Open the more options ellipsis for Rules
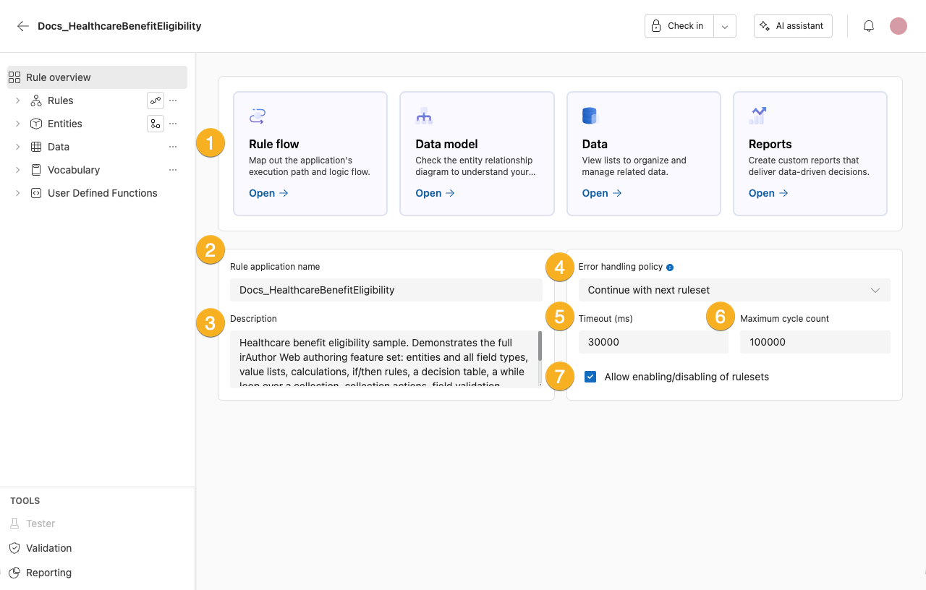The width and height of the screenshot is (926, 590). pos(173,101)
